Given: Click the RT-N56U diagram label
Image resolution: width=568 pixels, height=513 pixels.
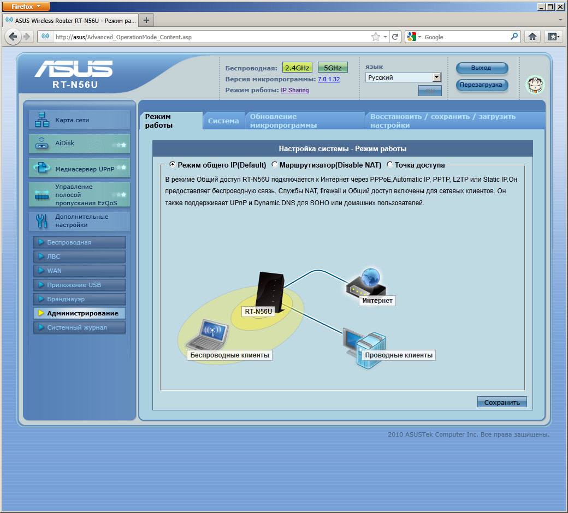Looking at the screenshot, I should point(258,312).
